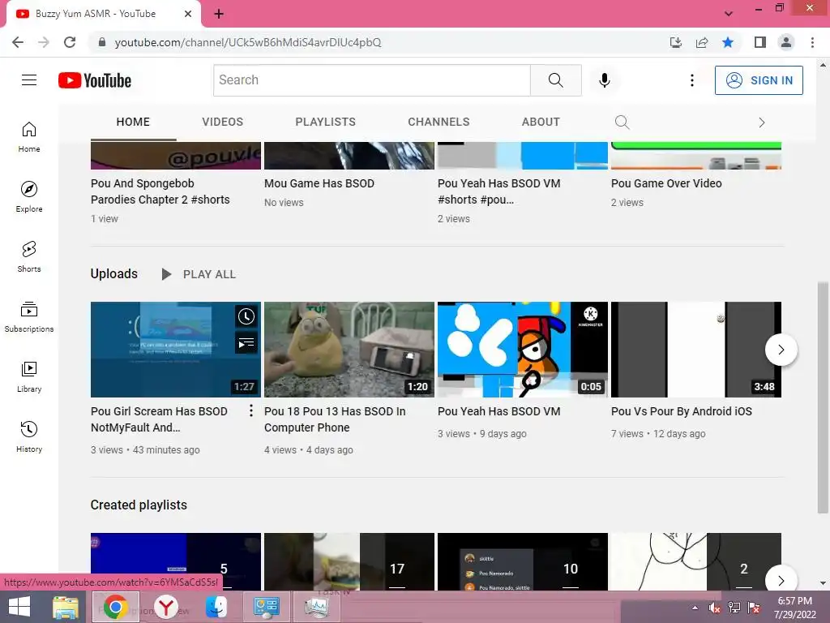Share this page from the address bar

[702, 42]
